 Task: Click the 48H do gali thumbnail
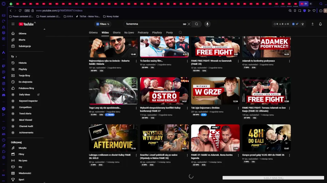click(x=266, y=138)
